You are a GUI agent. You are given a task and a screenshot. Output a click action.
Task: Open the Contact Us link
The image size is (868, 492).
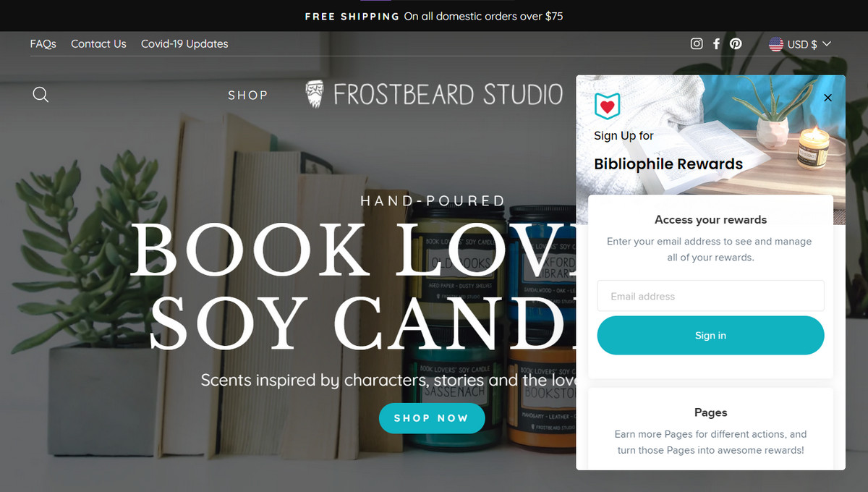pyautogui.click(x=98, y=44)
